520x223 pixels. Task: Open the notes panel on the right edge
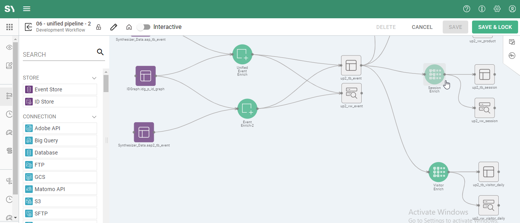coord(512,42)
